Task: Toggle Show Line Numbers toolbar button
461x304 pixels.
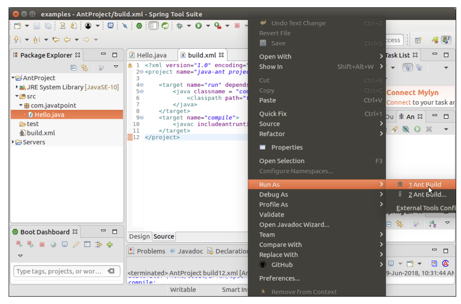Action: click(153, 26)
